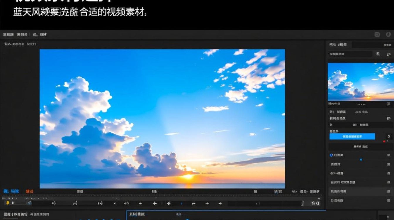Image resolution: width=394 pixels, height=220 pixels.
Task: Switch to the blue-outlined bottom panel tab
Action: coord(137,214)
